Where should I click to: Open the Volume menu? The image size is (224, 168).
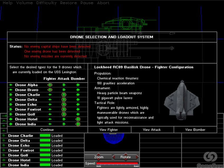click(x=25, y=3)
